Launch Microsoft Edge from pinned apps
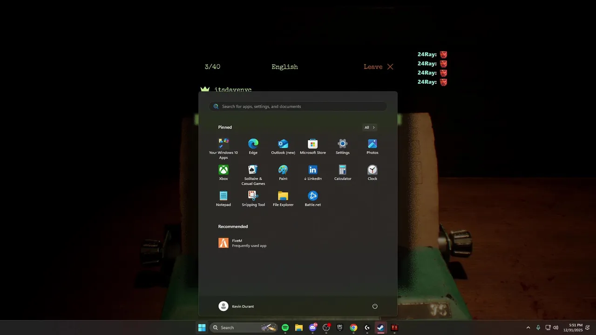 (253, 147)
